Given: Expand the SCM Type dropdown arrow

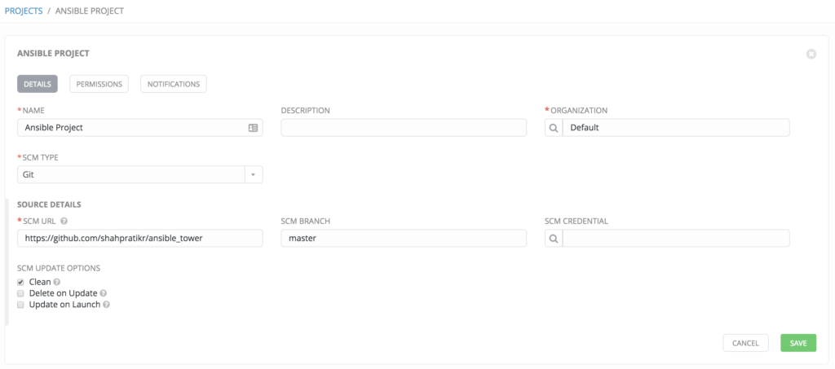Looking at the screenshot, I should click(253, 174).
